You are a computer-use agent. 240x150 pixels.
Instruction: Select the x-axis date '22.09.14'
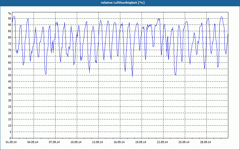[x=162, y=142]
